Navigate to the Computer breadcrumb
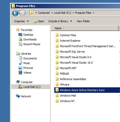 point(44,13)
